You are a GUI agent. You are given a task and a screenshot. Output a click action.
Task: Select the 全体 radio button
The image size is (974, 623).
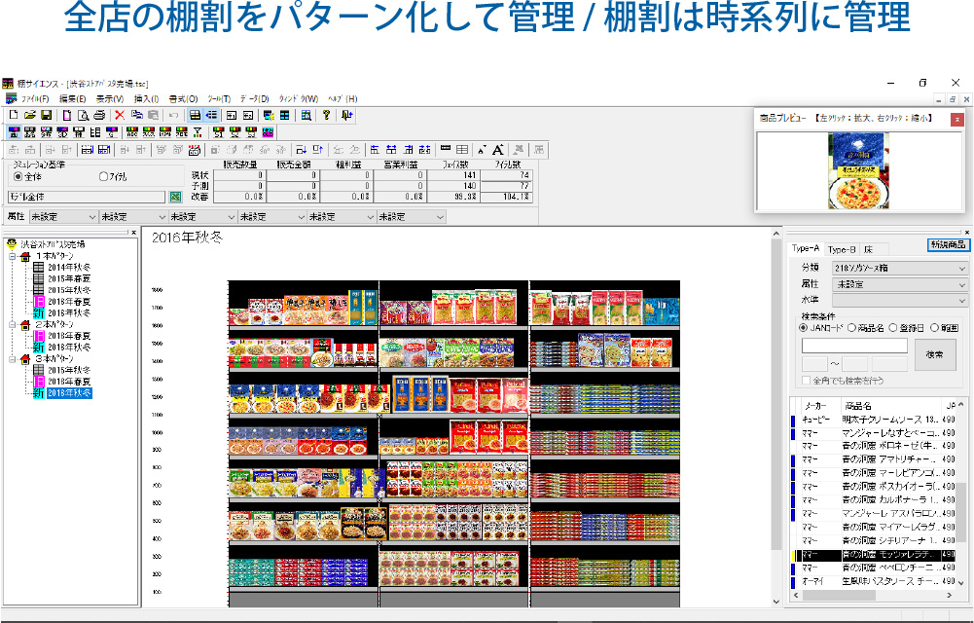click(x=18, y=177)
